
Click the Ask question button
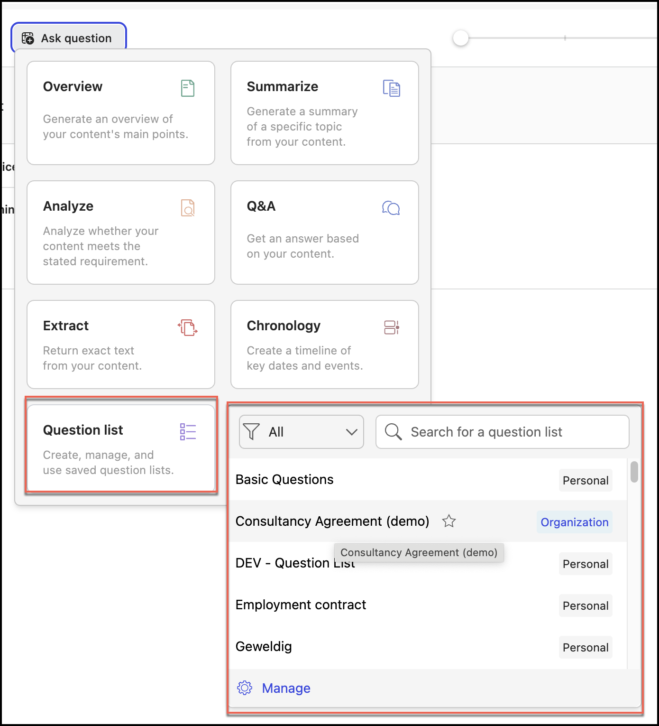(x=69, y=38)
